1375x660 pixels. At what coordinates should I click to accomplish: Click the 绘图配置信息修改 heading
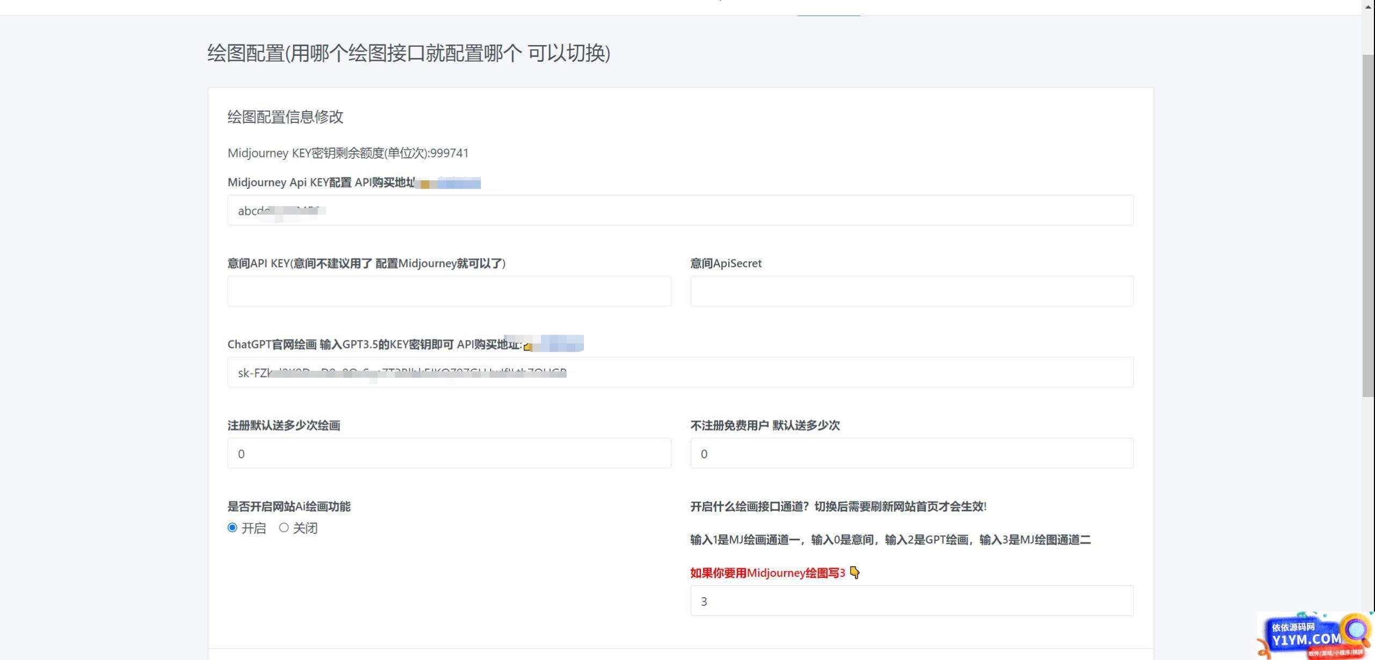tap(285, 117)
